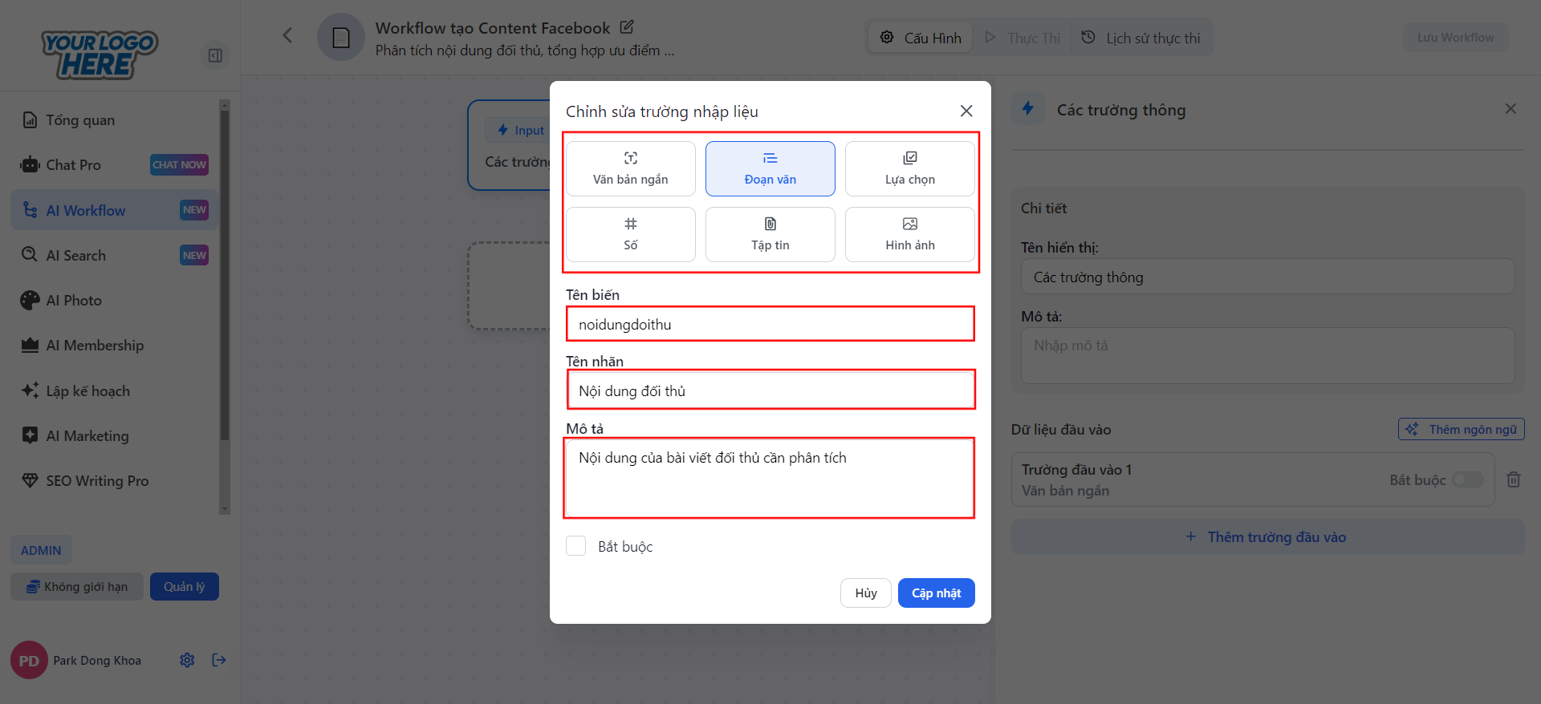Click the edit workflow title pencil icon
The width and height of the screenshot is (1541, 704).
coord(627,27)
